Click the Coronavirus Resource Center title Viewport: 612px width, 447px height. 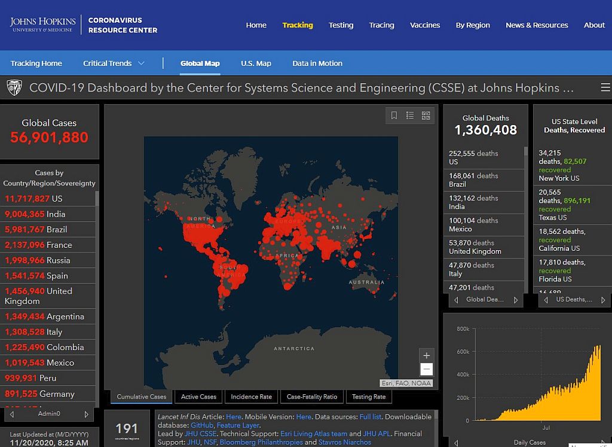click(123, 25)
